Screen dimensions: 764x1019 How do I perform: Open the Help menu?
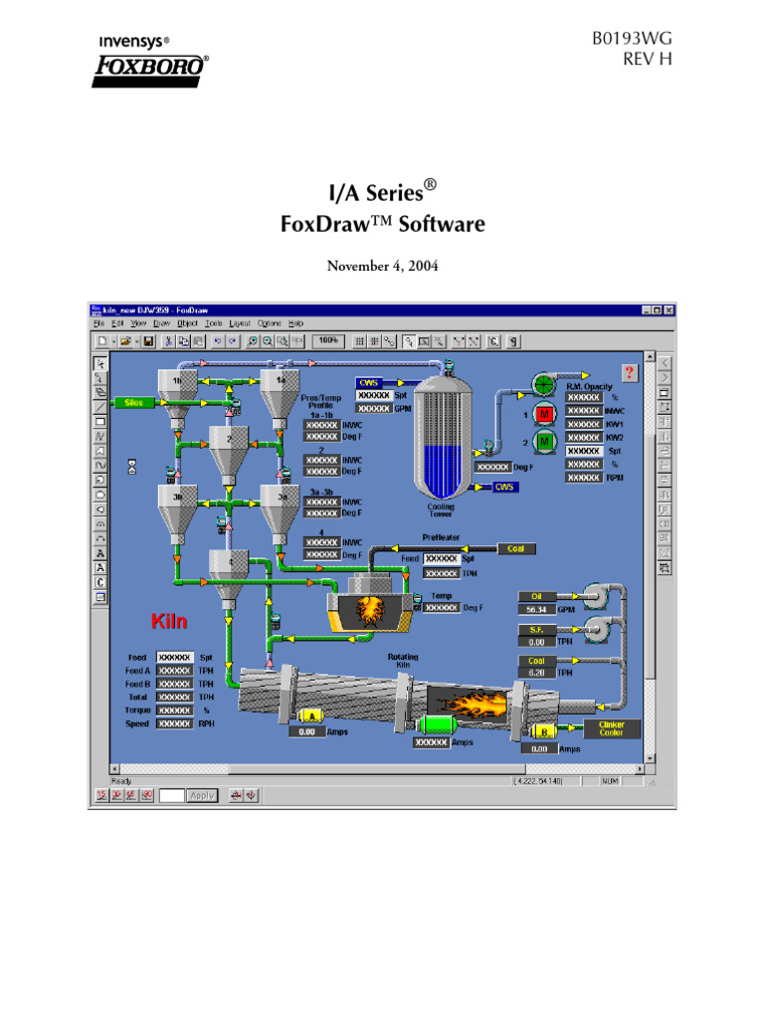pos(295,323)
